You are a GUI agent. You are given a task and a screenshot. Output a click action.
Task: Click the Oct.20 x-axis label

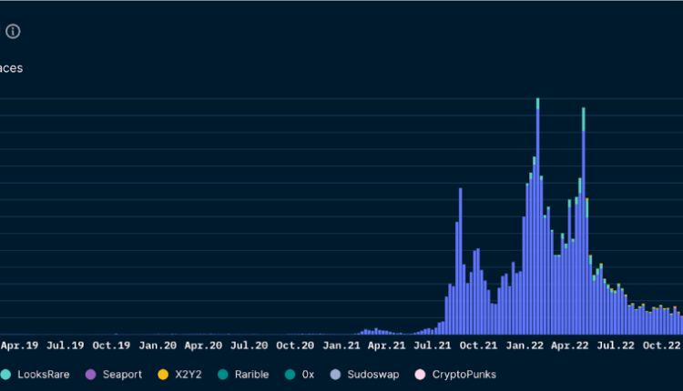tap(295, 346)
